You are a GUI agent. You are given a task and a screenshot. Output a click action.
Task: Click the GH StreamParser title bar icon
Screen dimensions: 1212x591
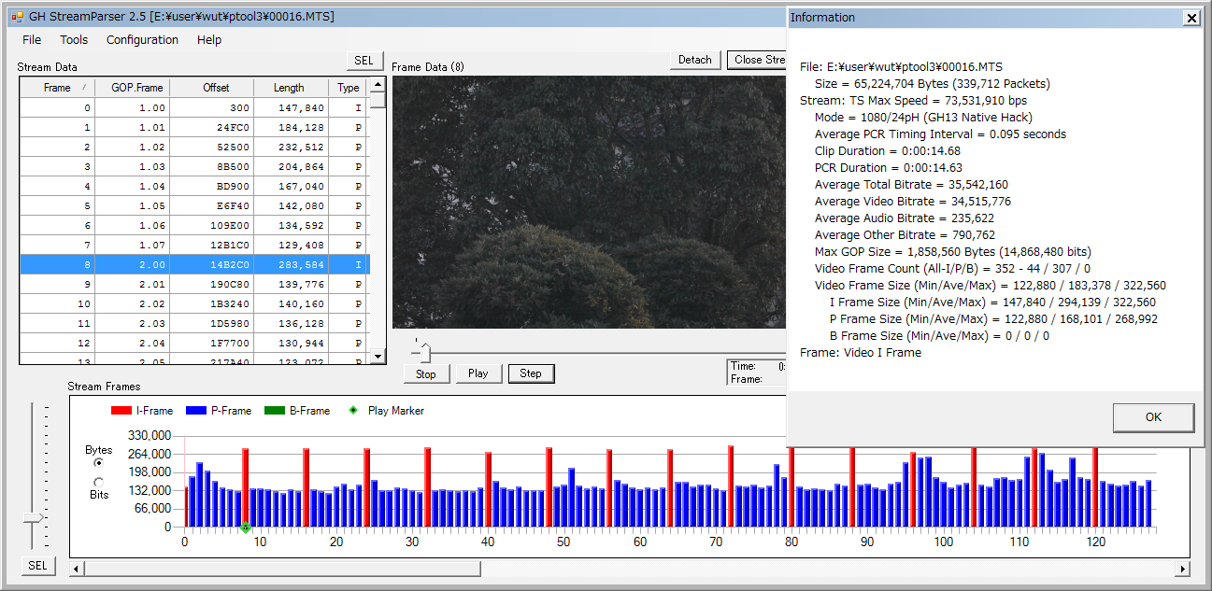point(17,17)
